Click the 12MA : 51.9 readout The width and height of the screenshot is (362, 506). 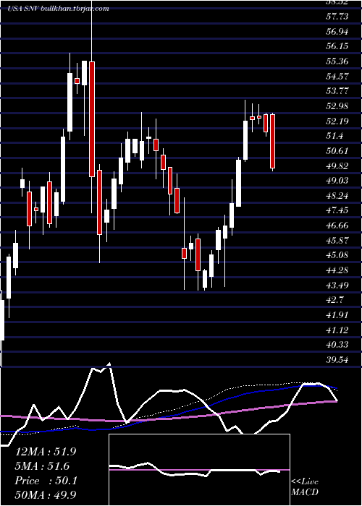46,452
